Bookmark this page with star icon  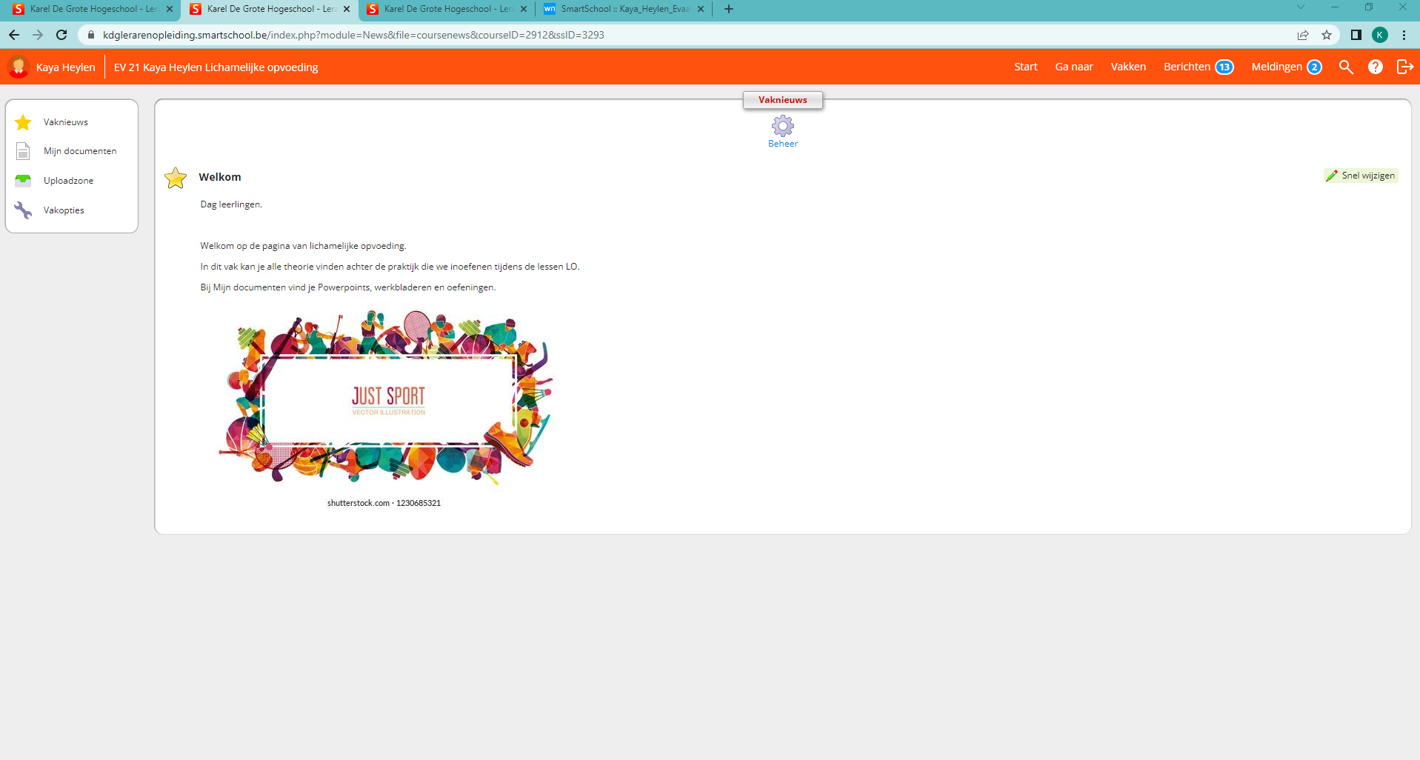[1327, 35]
